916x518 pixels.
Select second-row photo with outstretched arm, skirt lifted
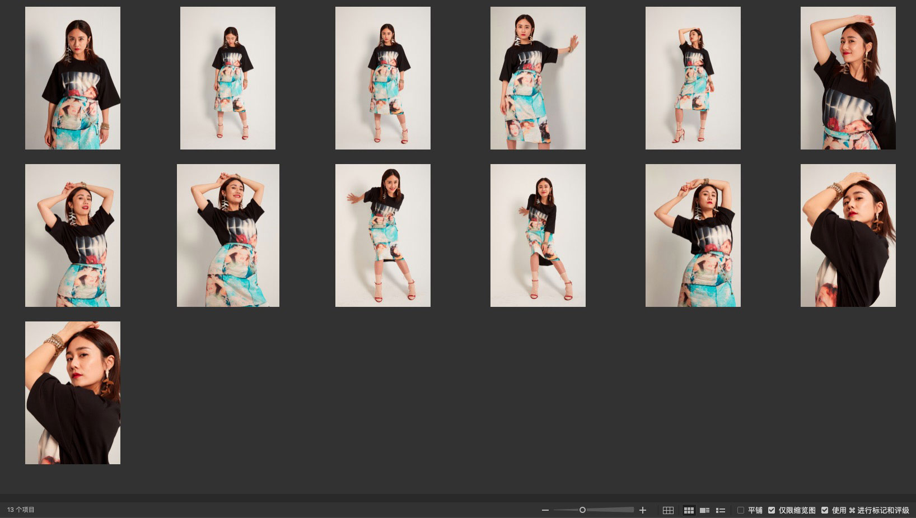383,235
